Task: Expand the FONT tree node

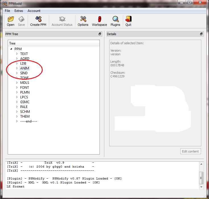Action: [17, 87]
